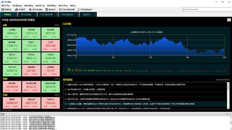Click the up arrow of the news list scrollbar
The image size is (232, 130).
click(x=228, y=83)
